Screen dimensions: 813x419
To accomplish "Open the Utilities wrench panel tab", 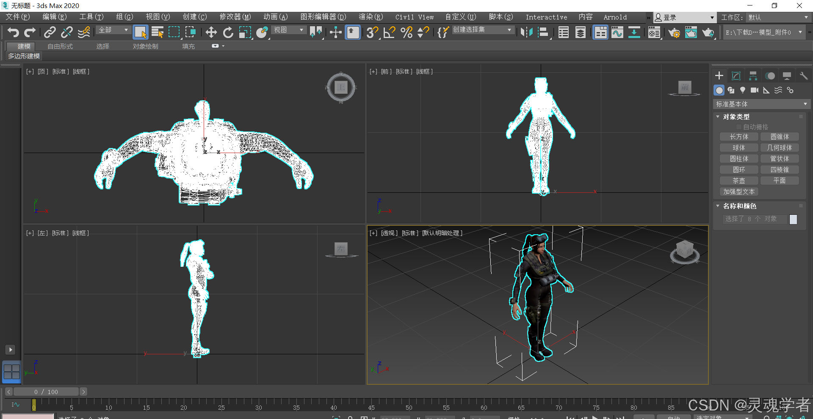I will [x=804, y=76].
